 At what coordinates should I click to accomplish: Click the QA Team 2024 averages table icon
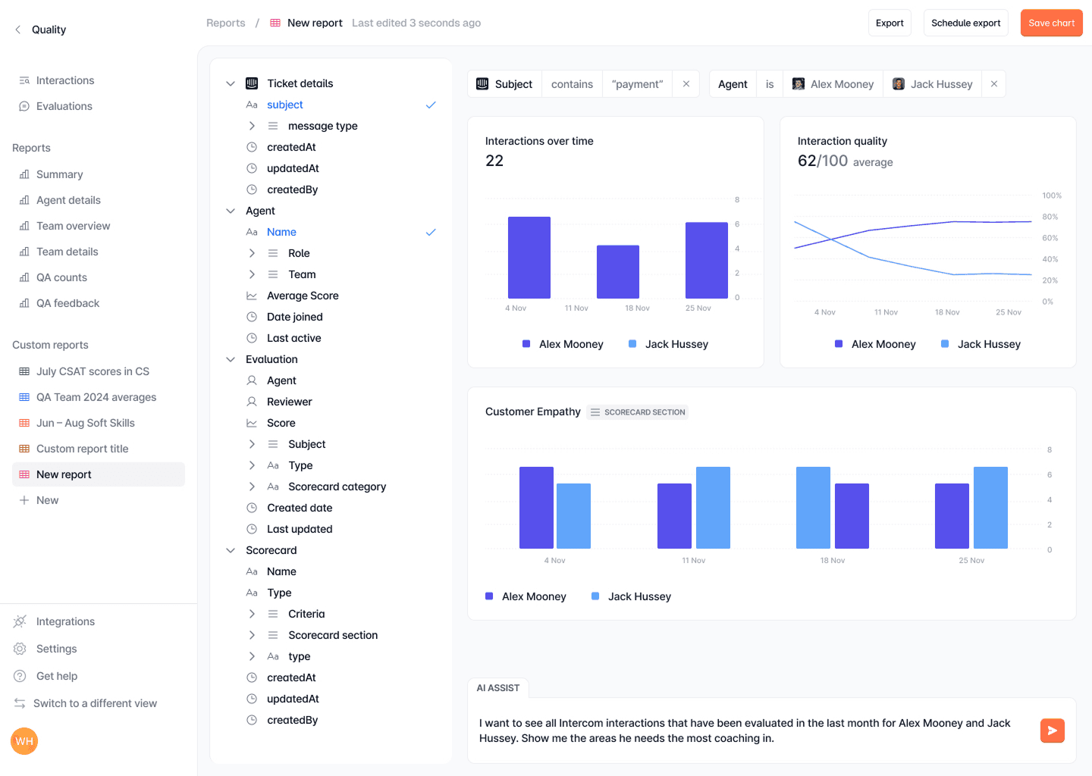[24, 397]
